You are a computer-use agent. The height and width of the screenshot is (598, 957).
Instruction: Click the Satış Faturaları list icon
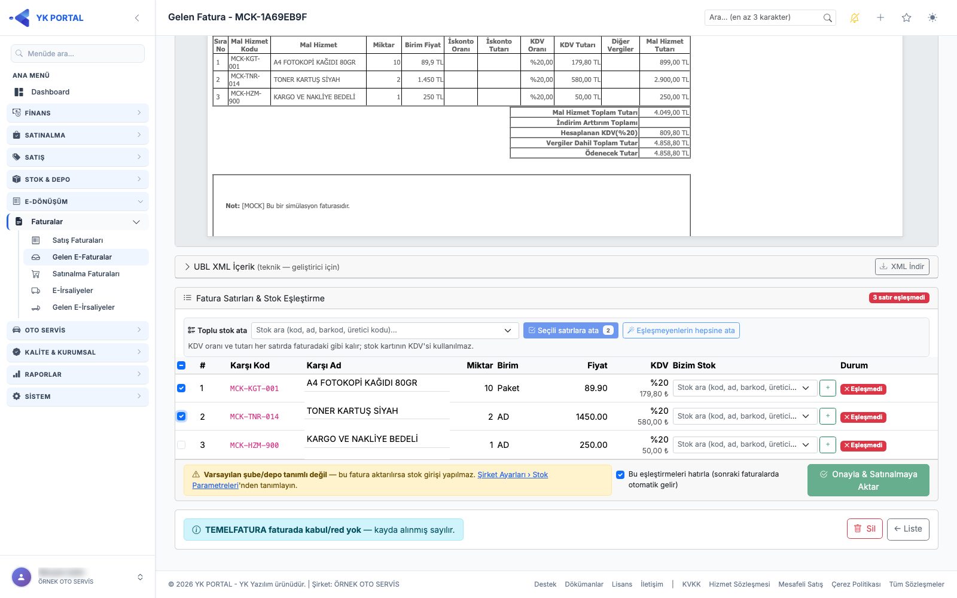tap(36, 240)
